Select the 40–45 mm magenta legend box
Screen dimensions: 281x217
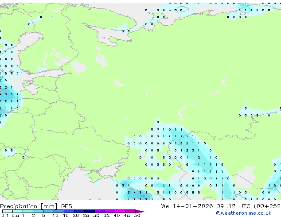tap(120, 211)
